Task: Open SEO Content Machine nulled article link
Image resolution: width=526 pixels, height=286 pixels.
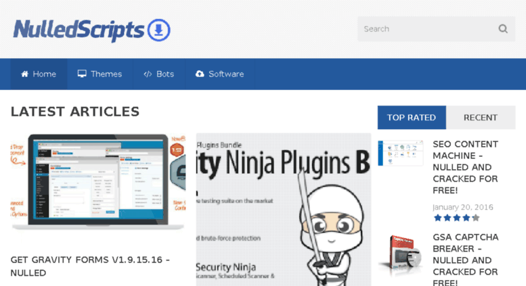Action: (465, 167)
